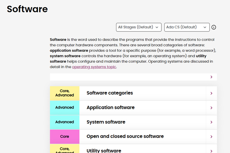Select the Application software title
The width and height of the screenshot is (230, 153).
pos(111,107)
